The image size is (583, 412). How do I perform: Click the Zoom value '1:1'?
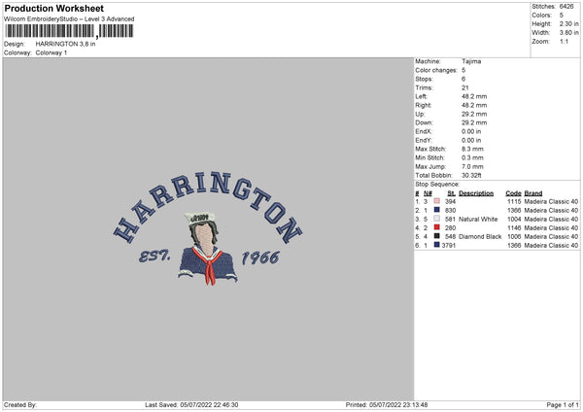[564, 41]
